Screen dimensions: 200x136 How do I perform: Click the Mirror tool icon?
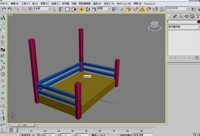coord(194,9)
